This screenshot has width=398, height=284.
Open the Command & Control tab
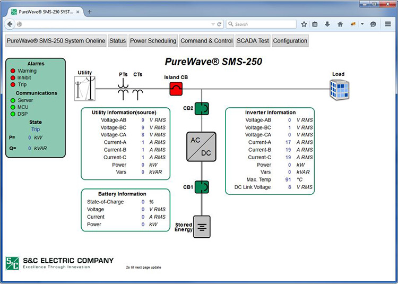206,41
